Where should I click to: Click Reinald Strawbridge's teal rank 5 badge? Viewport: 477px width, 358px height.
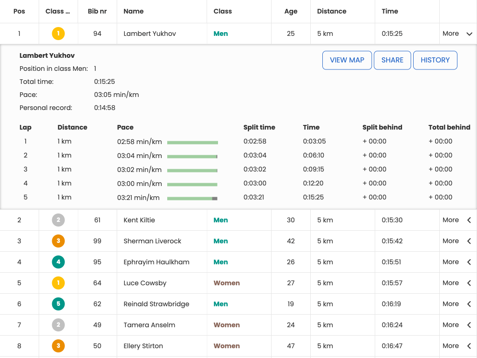tap(58, 304)
